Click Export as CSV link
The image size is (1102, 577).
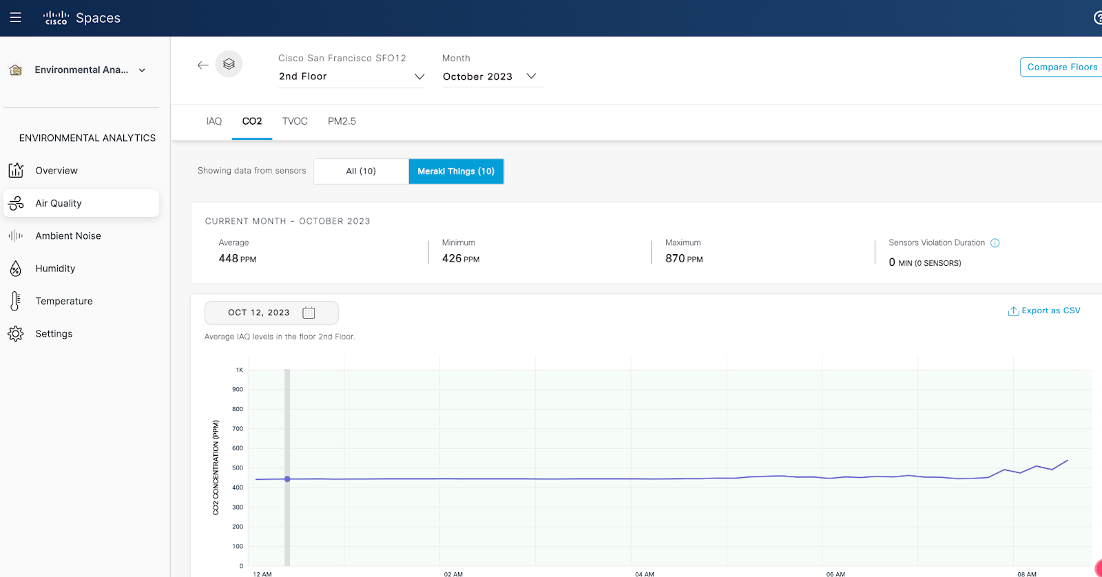pyautogui.click(x=1044, y=311)
